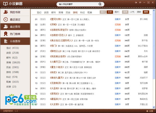Viewport: 156px width, 113px height.
Task: Open 耽美 (1615) category in sidebar
Action: pyautogui.click(x=12, y=82)
